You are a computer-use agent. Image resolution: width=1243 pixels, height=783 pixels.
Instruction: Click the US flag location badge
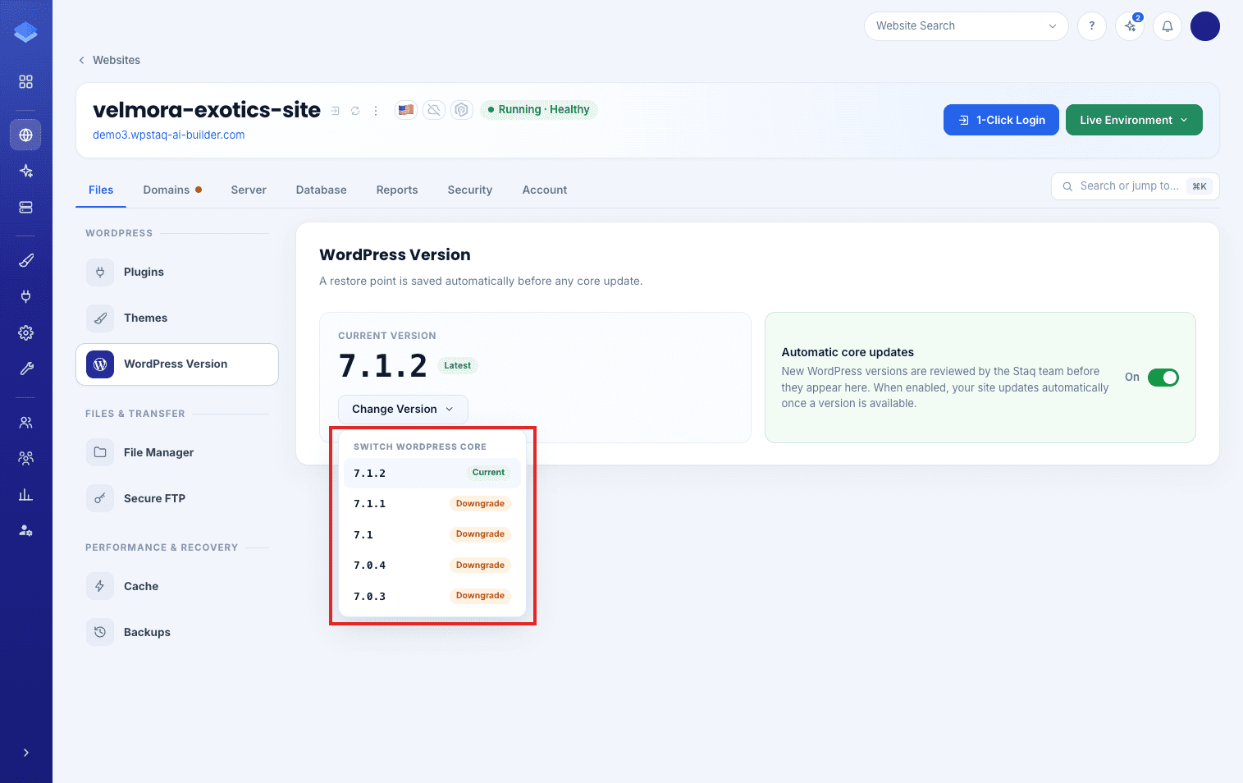click(406, 109)
